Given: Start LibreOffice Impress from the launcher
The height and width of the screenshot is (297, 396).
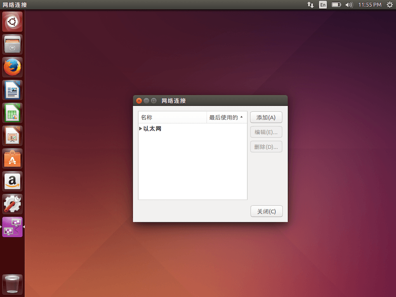Looking at the screenshot, I should pos(12,135).
